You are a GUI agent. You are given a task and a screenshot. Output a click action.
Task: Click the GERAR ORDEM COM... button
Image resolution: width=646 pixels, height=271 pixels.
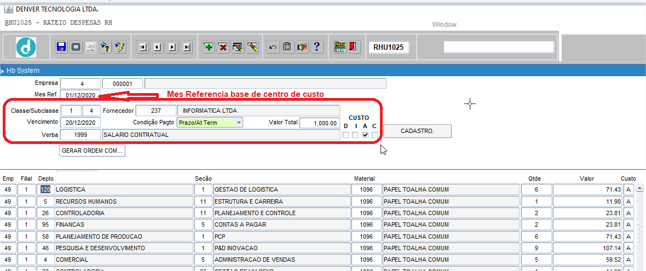coord(93,151)
